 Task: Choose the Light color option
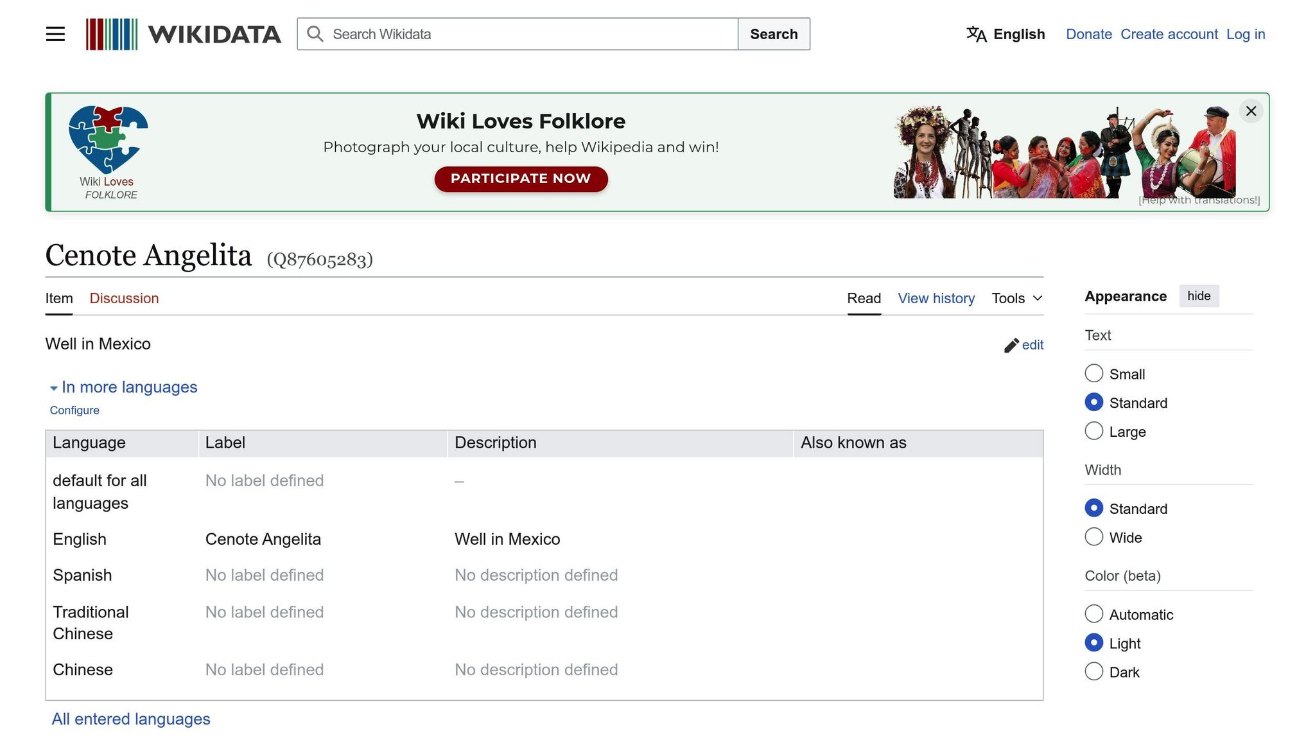(x=1093, y=643)
